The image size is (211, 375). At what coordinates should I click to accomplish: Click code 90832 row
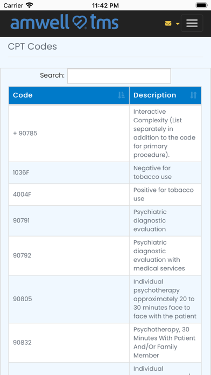pyautogui.click(x=105, y=343)
